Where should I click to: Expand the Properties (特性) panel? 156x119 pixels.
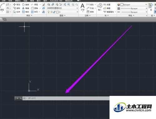(x=131, y=16)
